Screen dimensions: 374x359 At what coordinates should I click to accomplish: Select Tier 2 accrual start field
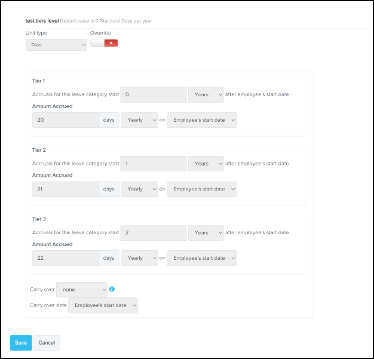[154, 164]
